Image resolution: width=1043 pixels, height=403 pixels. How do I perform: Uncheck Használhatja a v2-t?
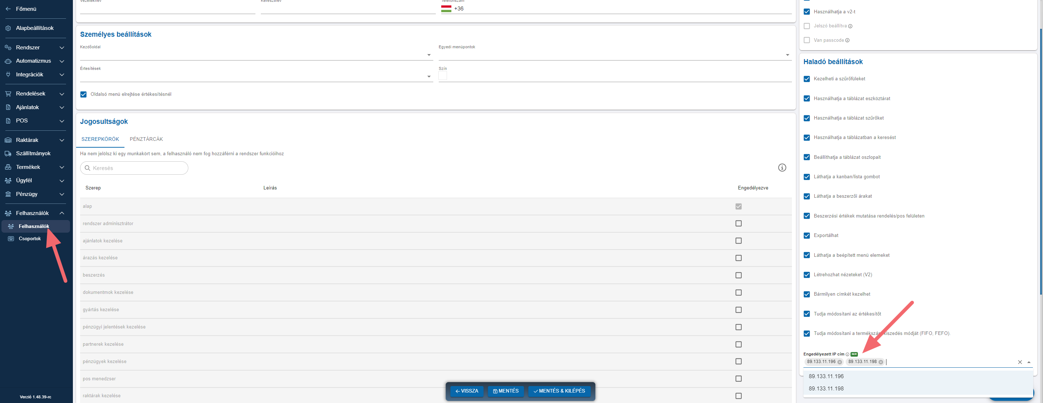807,12
